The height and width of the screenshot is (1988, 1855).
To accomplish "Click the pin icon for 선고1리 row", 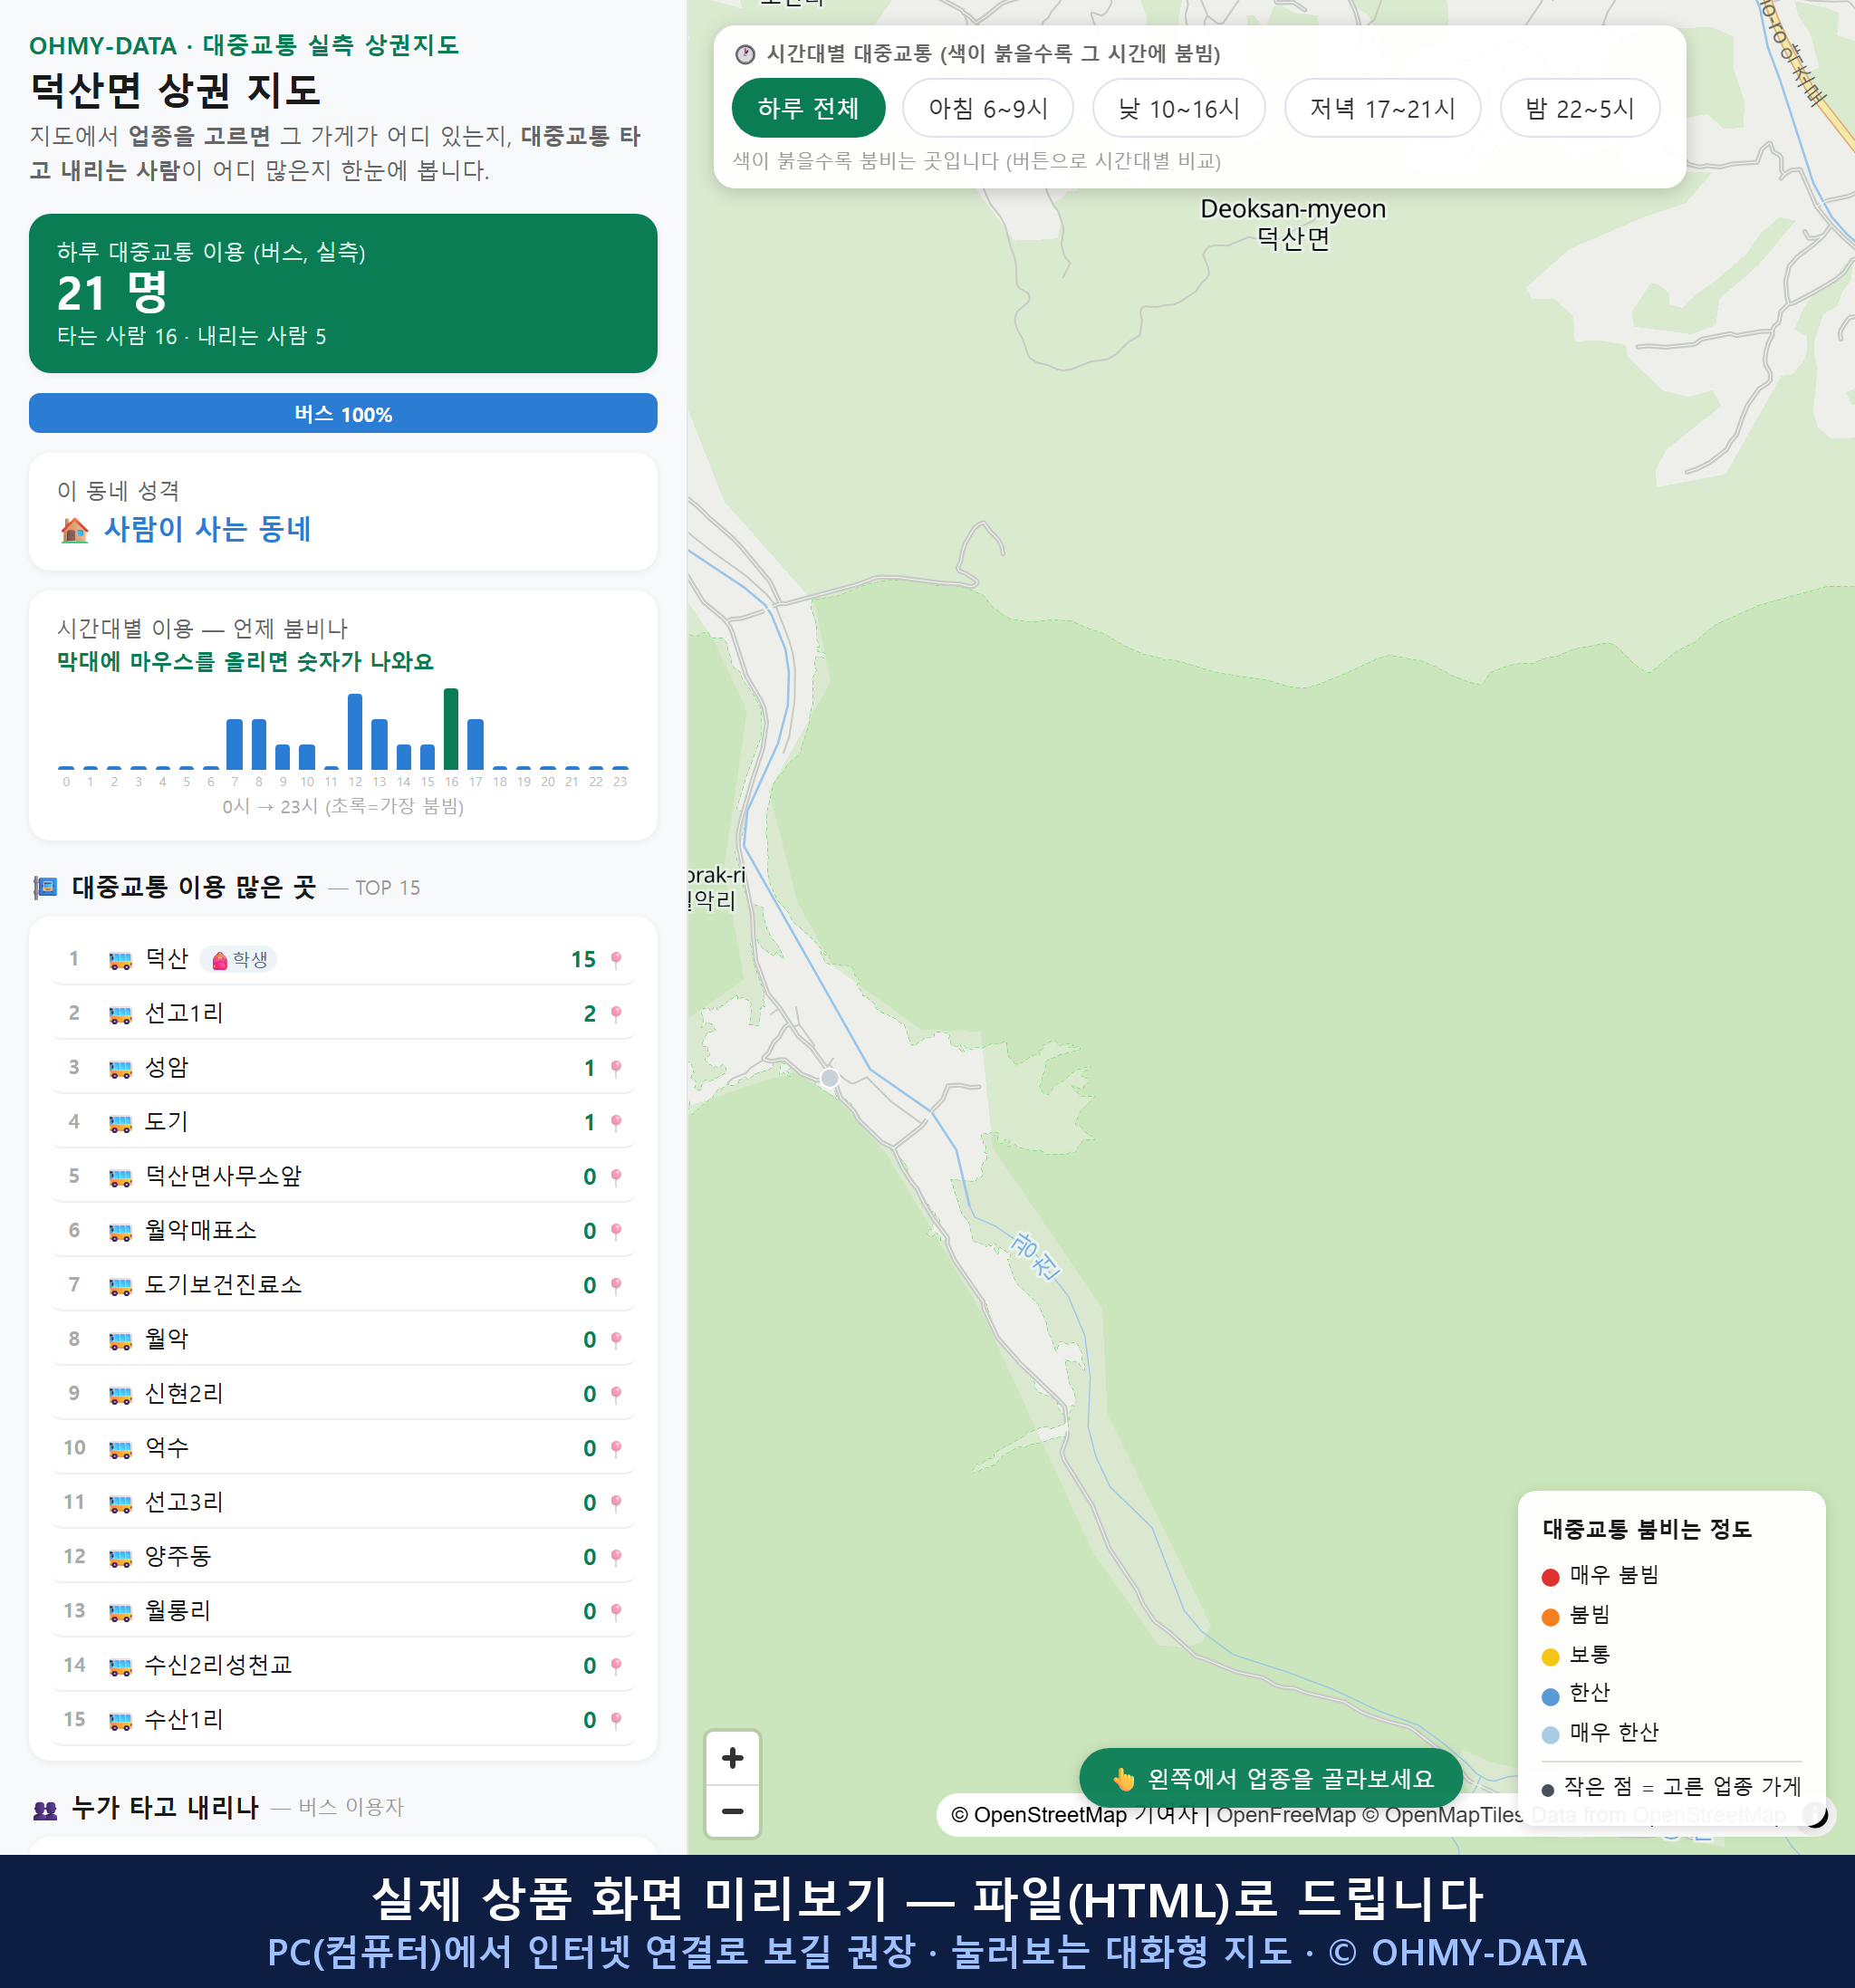I will click(616, 1014).
